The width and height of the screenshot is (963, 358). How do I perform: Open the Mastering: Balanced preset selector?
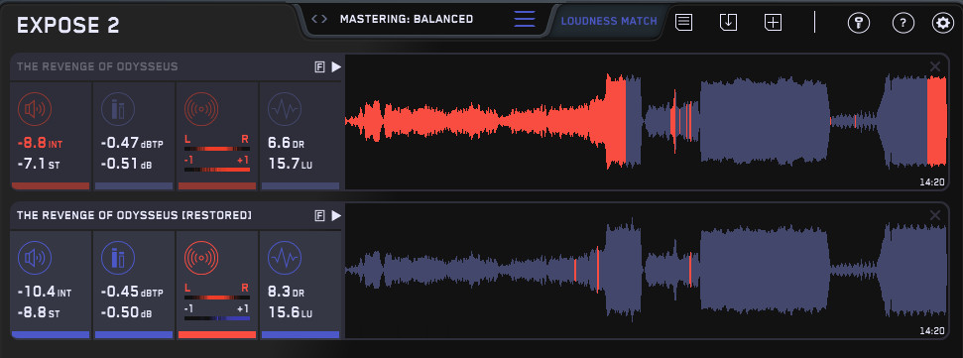tap(406, 19)
